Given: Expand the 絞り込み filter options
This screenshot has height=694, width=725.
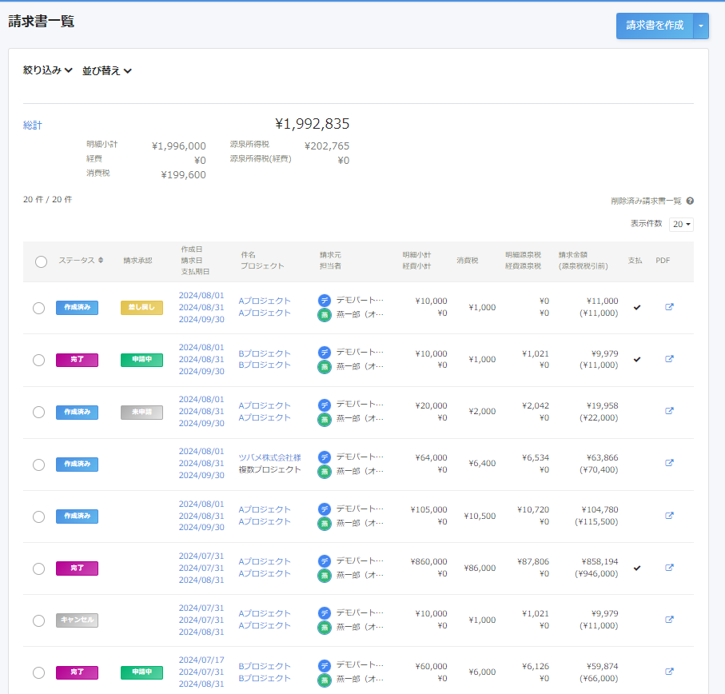Looking at the screenshot, I should (x=48, y=70).
